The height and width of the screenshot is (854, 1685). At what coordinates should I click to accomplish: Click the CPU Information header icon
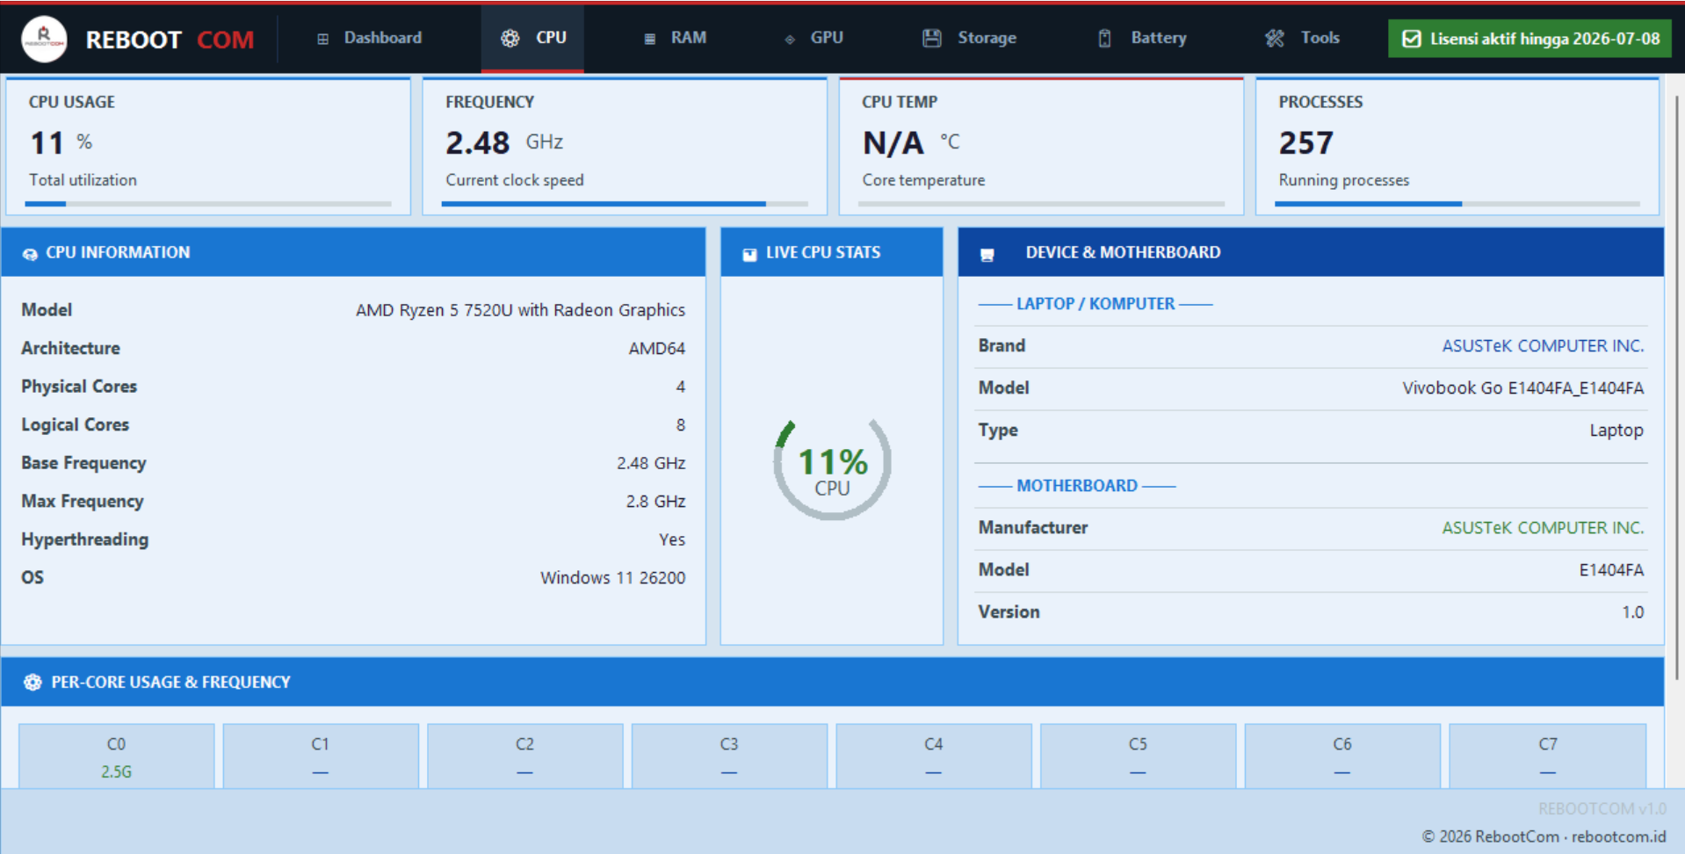pos(30,254)
